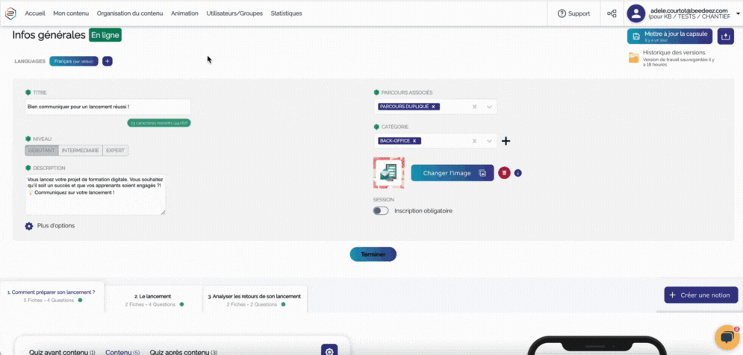
Task: Click the Titre input field
Action: pyautogui.click(x=107, y=107)
